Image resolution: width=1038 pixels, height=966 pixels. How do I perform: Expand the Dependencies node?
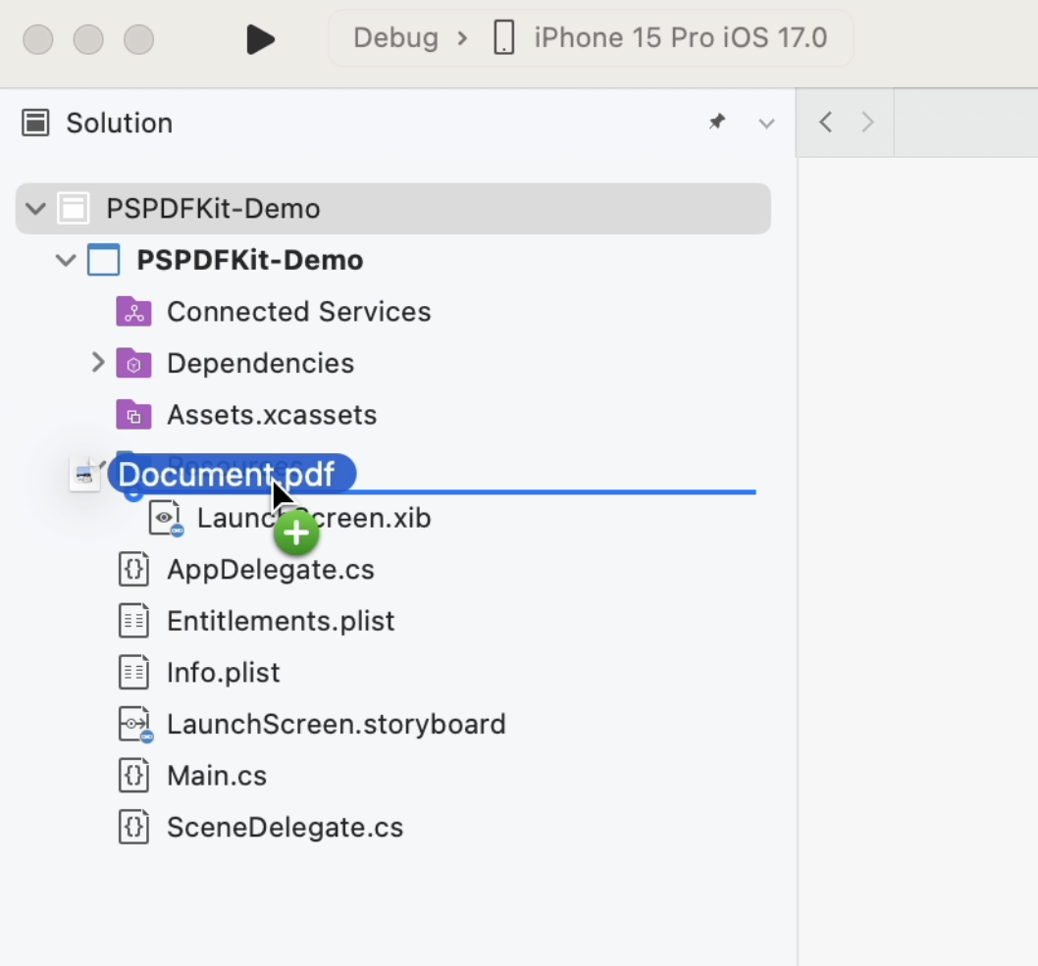(97, 362)
